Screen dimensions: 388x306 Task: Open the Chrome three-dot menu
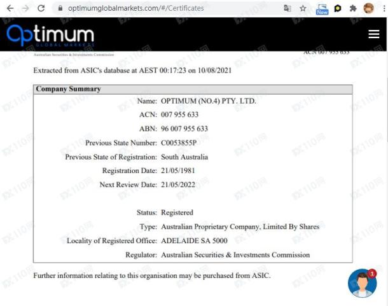point(384,8)
